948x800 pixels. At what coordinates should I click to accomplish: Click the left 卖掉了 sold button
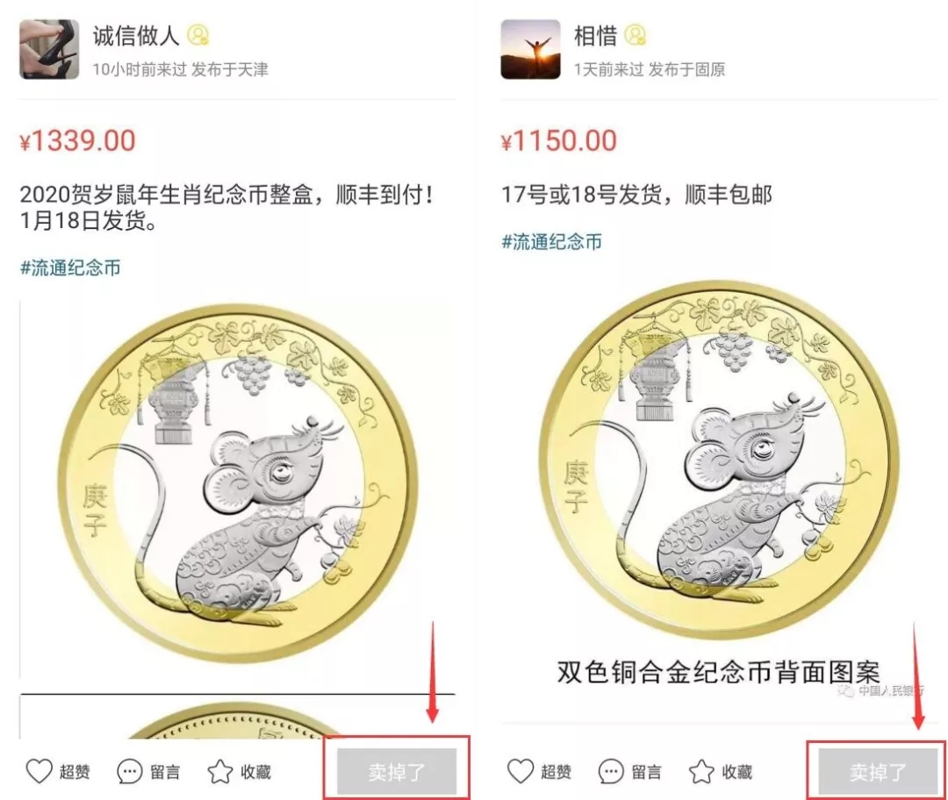[x=397, y=771]
